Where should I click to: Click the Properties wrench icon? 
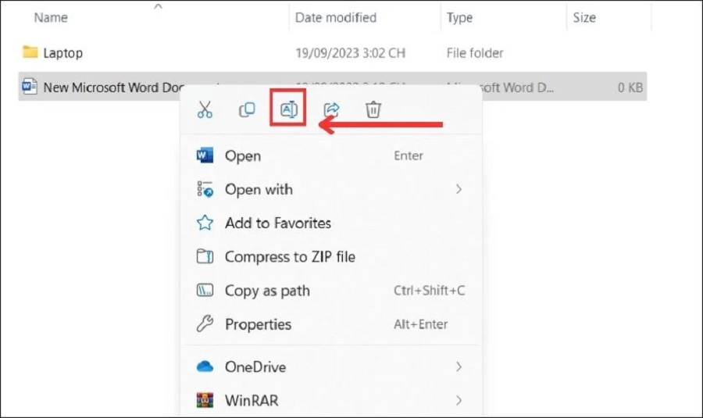(x=205, y=323)
